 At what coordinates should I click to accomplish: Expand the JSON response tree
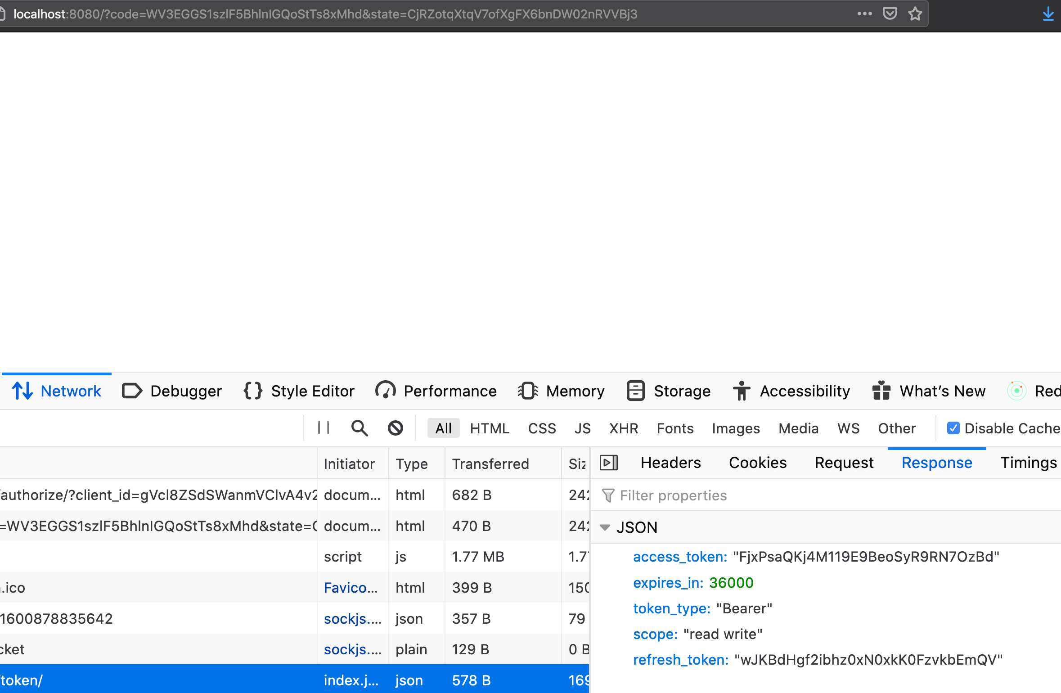606,527
